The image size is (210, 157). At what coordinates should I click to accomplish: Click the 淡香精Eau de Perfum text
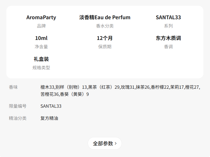(x=105, y=17)
